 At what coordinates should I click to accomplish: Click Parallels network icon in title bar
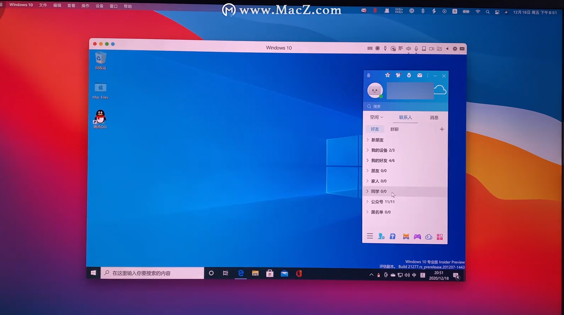click(x=401, y=48)
